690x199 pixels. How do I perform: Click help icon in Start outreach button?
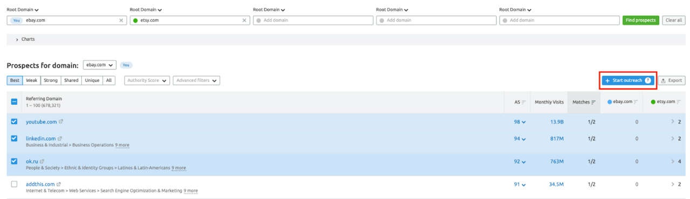tap(648, 80)
